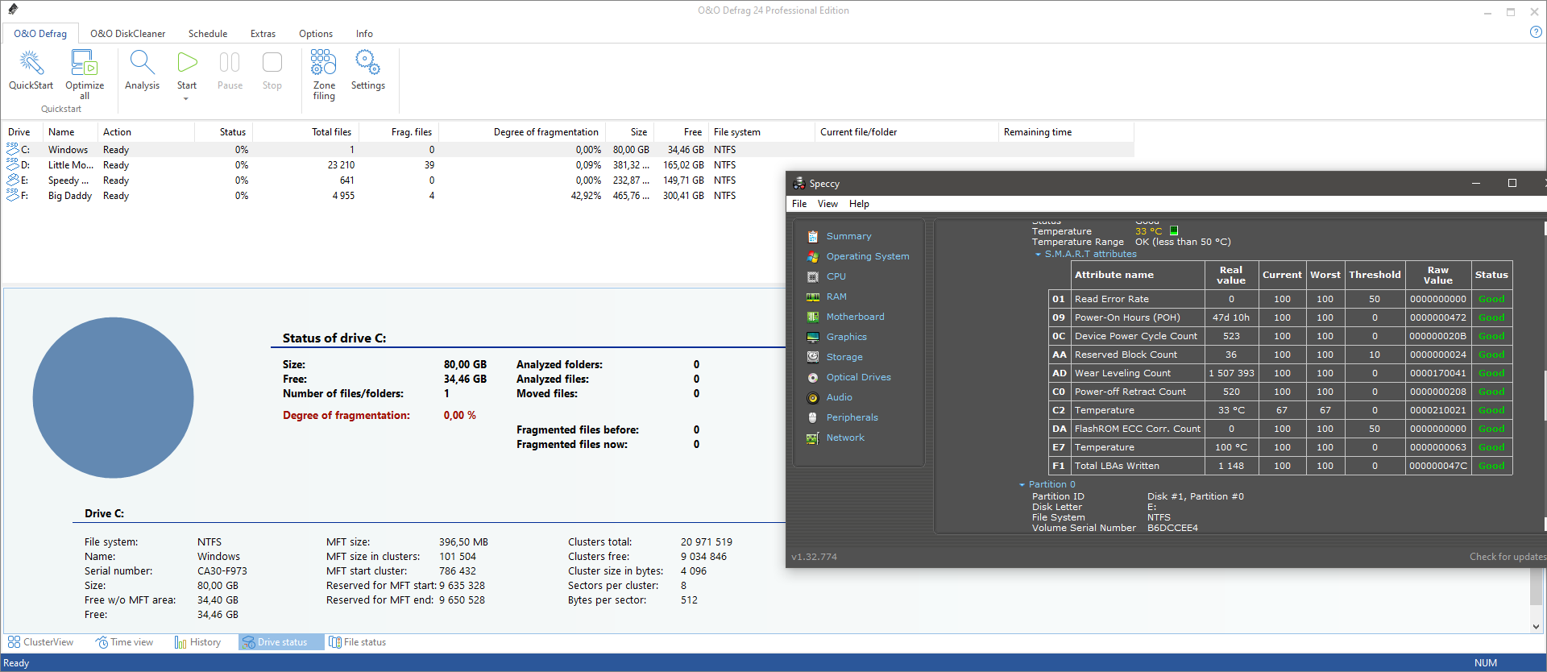Sort drive list by Total files column
Viewport: 1547px width, 672px height.
click(x=305, y=132)
